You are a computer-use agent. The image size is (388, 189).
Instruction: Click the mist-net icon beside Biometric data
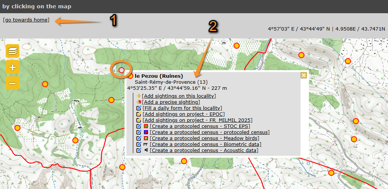click(x=146, y=144)
